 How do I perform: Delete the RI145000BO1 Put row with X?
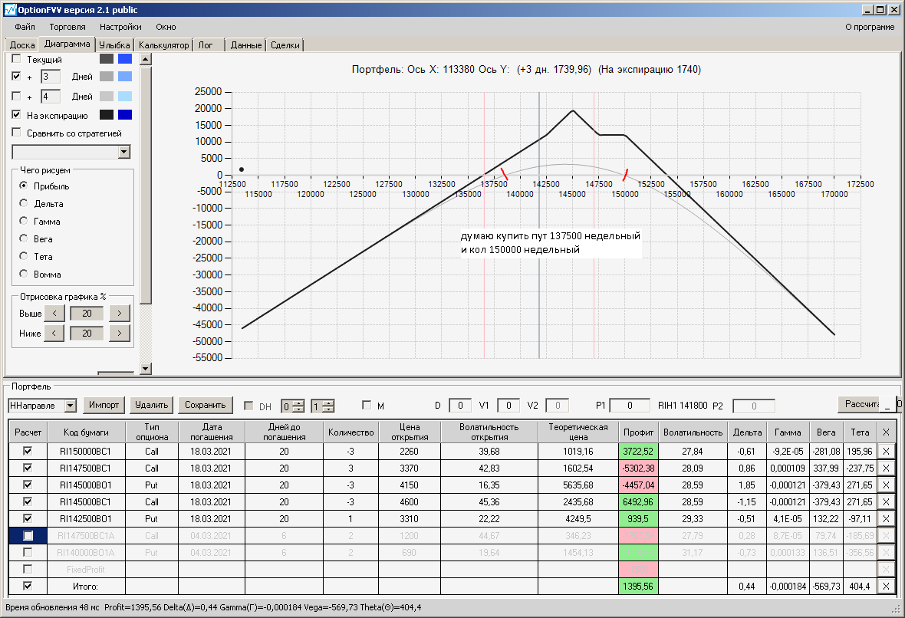tap(886, 485)
